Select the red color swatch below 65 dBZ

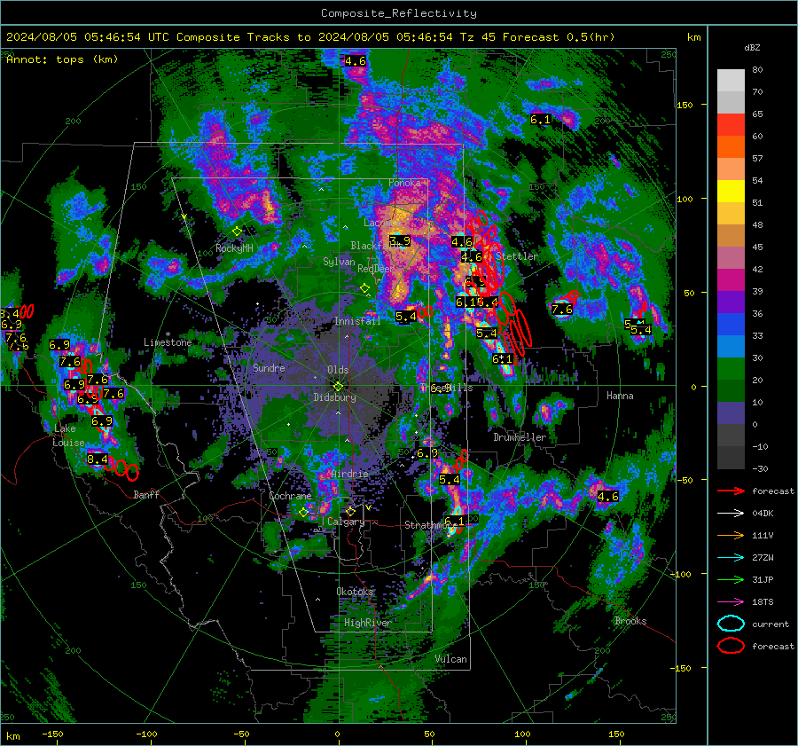[x=731, y=125]
